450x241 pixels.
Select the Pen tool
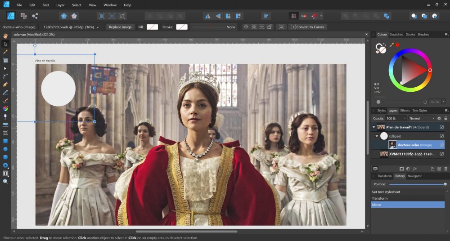5,84
